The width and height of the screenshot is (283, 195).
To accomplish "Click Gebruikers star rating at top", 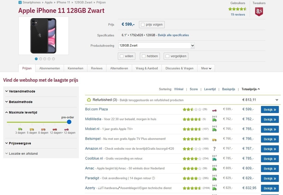I will coord(237,9).
